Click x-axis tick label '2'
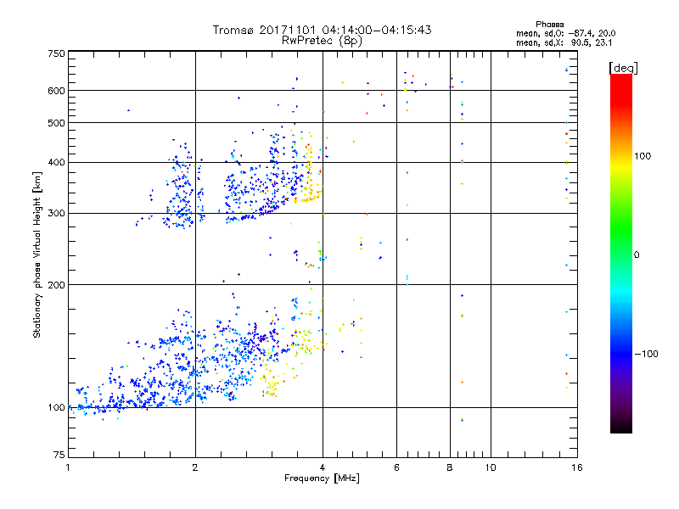The width and height of the screenshot is (679, 509). point(195,467)
